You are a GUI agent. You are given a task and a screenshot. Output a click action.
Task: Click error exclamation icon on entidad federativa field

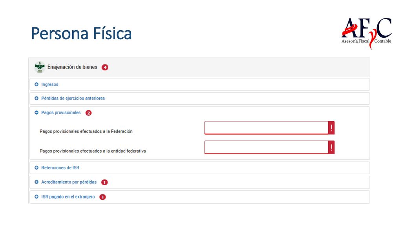pos(331,148)
